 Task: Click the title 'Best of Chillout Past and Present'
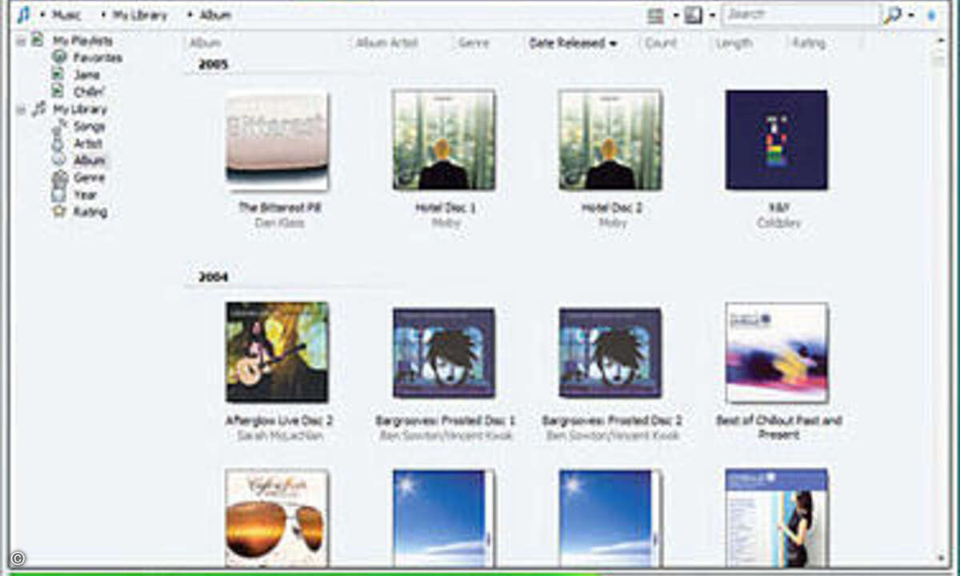(x=778, y=427)
